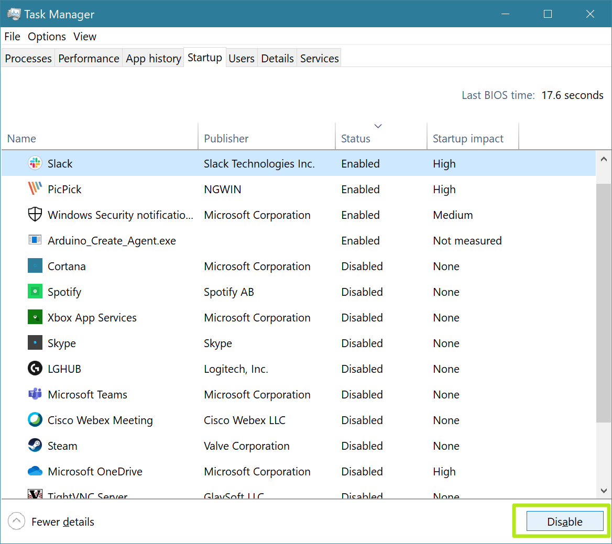Collapse details using the Fewer details arrow
Viewport: 612px width, 544px height.
click(16, 521)
